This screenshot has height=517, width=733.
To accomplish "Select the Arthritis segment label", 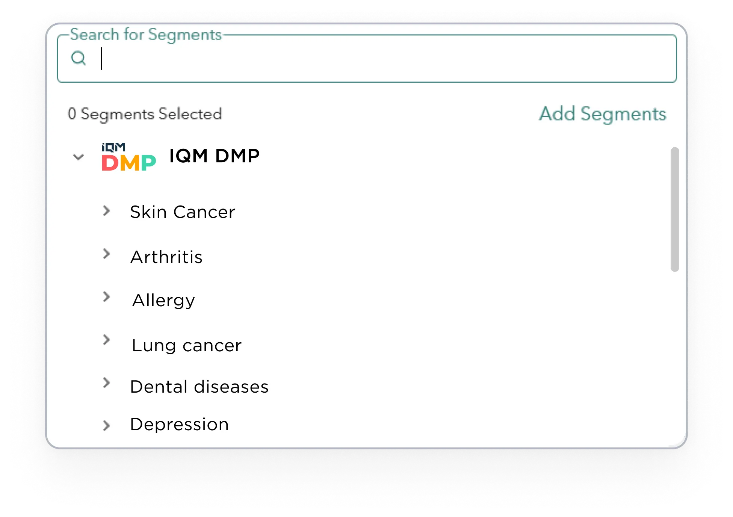I will pos(166,257).
